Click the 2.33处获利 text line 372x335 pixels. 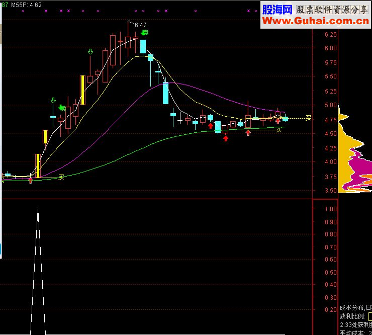point(356,325)
